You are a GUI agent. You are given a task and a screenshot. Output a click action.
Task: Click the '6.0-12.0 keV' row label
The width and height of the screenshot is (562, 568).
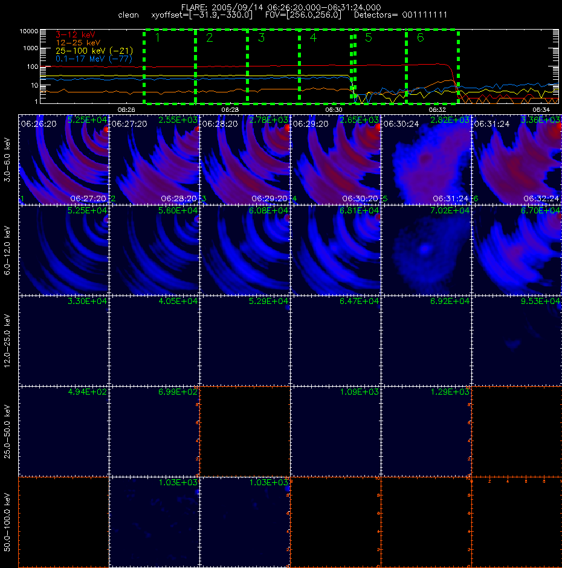(7, 250)
